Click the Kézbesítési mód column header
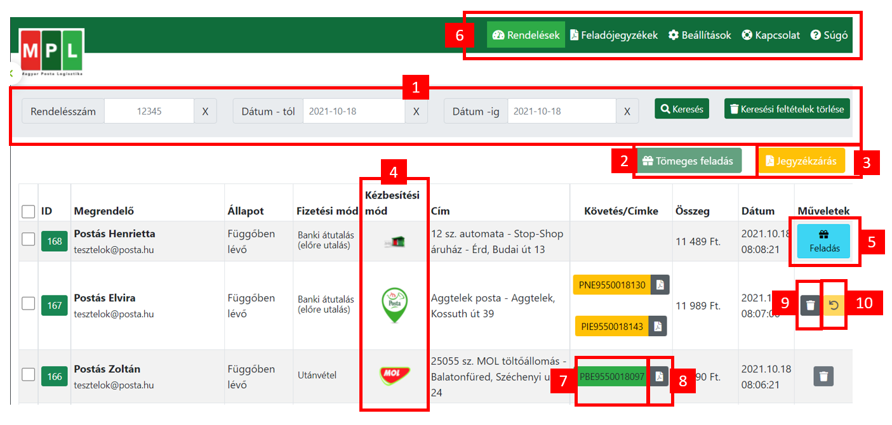The height and width of the screenshot is (425, 892). pos(392,203)
